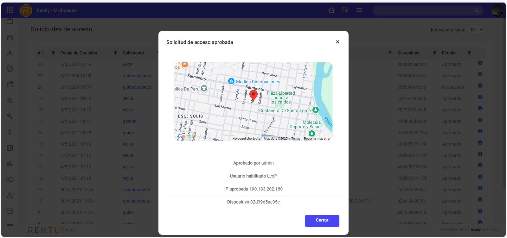Open the car vehicles sidebar icon

pos(10,37)
